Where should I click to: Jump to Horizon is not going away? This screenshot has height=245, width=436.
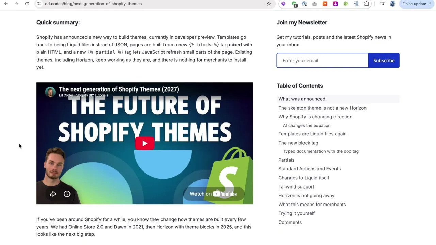click(306, 196)
